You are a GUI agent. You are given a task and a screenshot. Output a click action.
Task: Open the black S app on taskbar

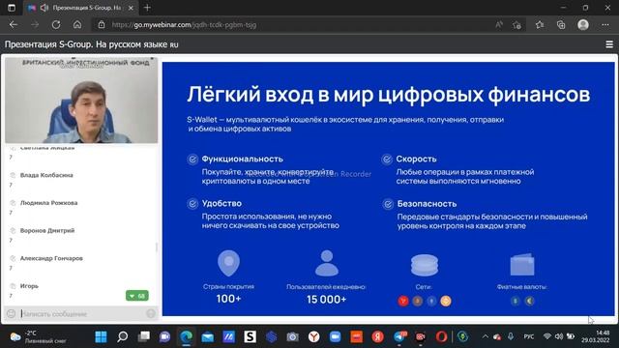coord(250,337)
